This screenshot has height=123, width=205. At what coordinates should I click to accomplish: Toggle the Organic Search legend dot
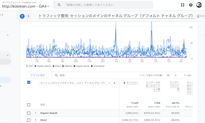point(35,66)
